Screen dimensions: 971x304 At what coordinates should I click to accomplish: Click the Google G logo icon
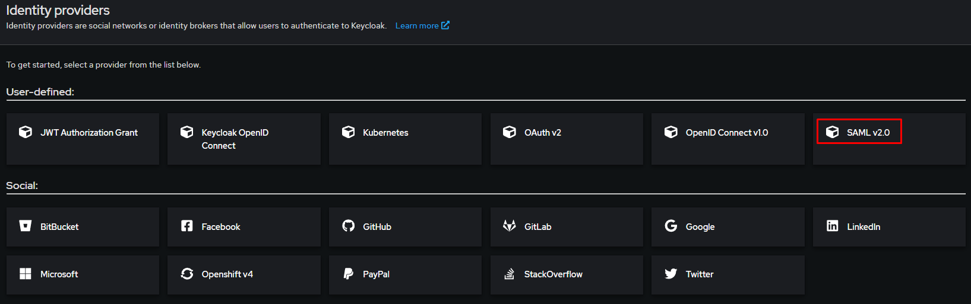tap(671, 226)
